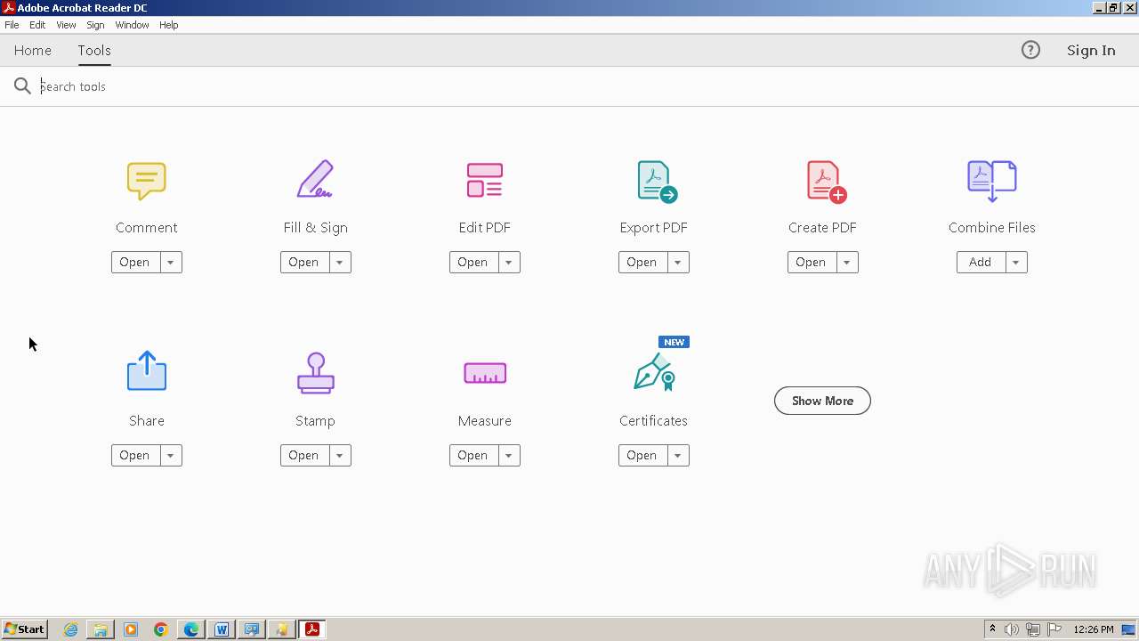Open the media player icon in the taskbar
The width and height of the screenshot is (1139, 641).
[x=131, y=629]
